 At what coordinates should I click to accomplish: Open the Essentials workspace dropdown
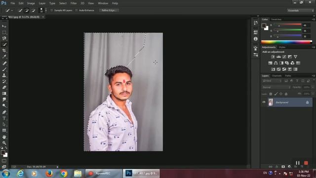[300, 10]
